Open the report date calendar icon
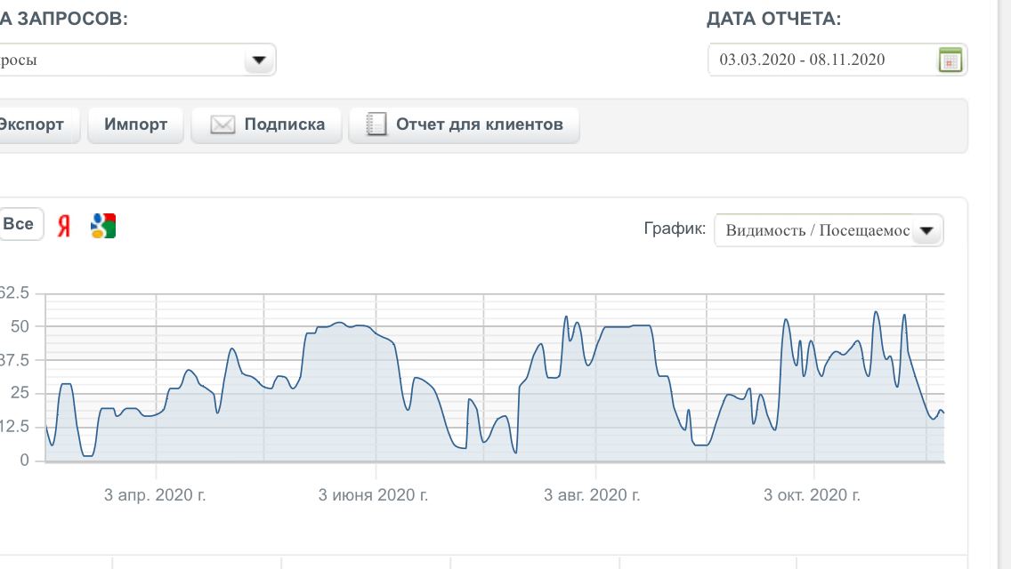This screenshot has width=1011, height=569. tap(950, 60)
